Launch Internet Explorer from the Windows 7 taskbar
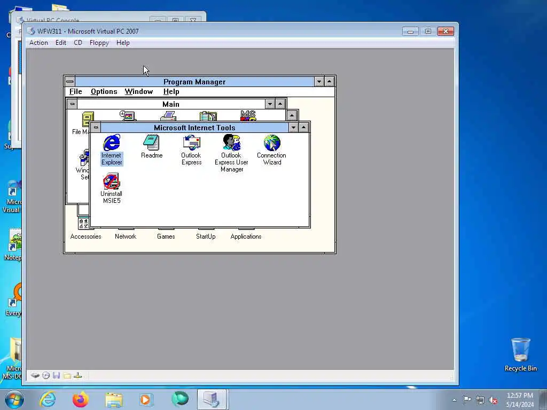This screenshot has width=547, height=410. click(x=48, y=399)
